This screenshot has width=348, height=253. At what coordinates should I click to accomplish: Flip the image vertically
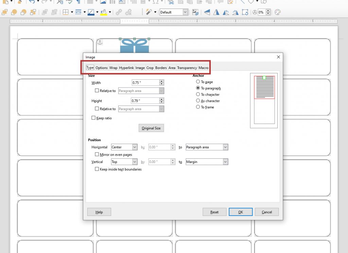207,12
